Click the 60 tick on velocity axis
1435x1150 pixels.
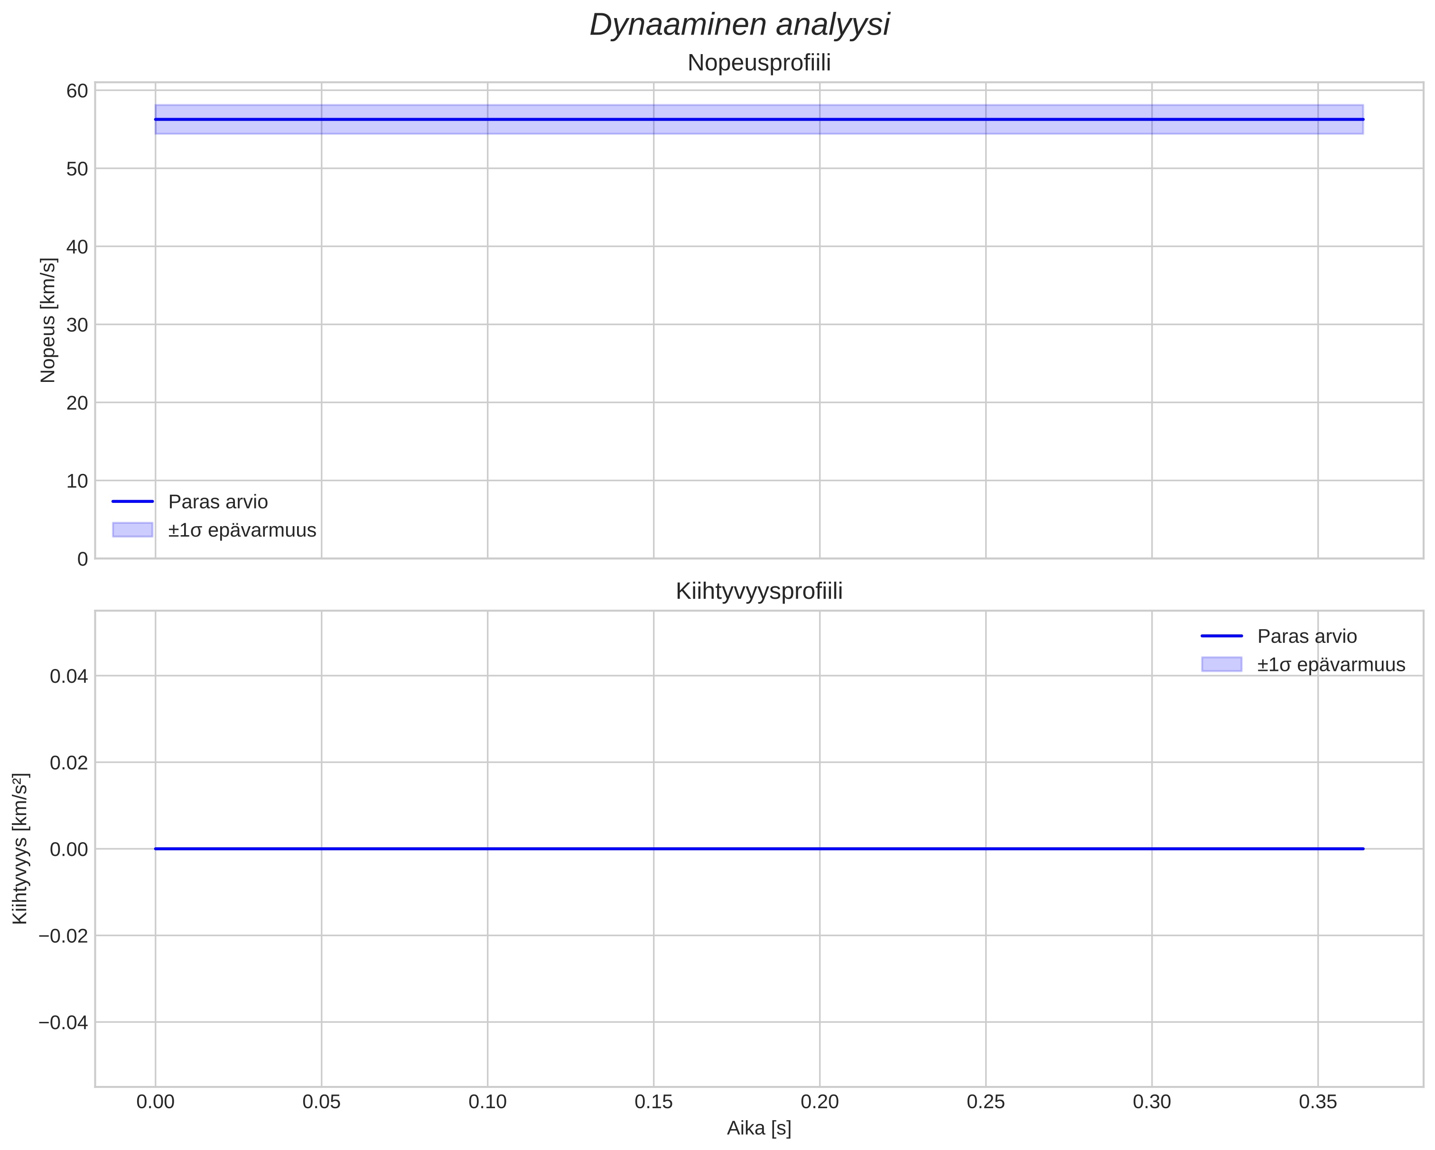77,91
